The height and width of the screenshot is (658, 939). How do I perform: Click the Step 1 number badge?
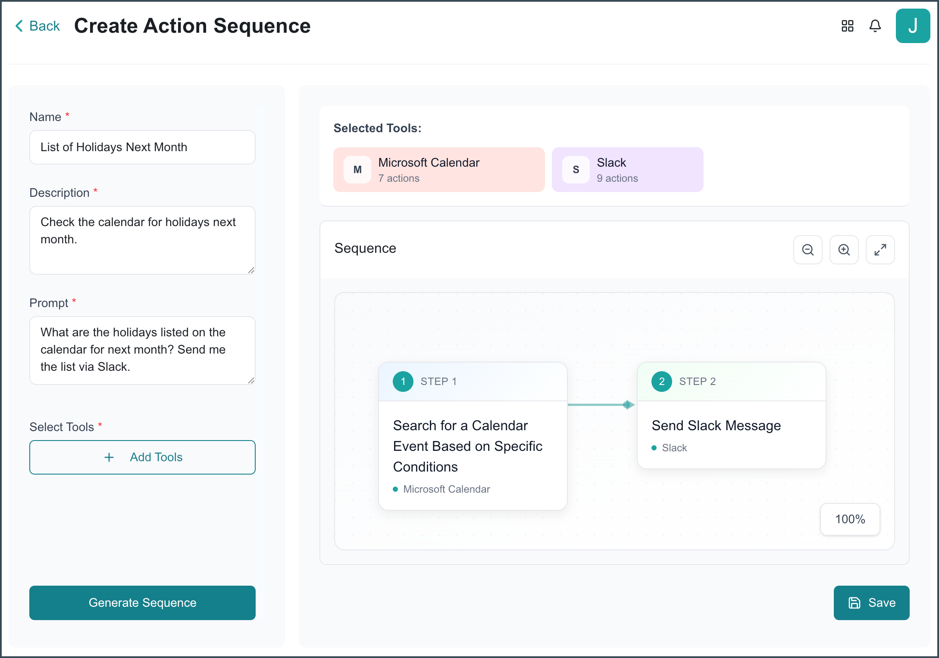tap(403, 382)
